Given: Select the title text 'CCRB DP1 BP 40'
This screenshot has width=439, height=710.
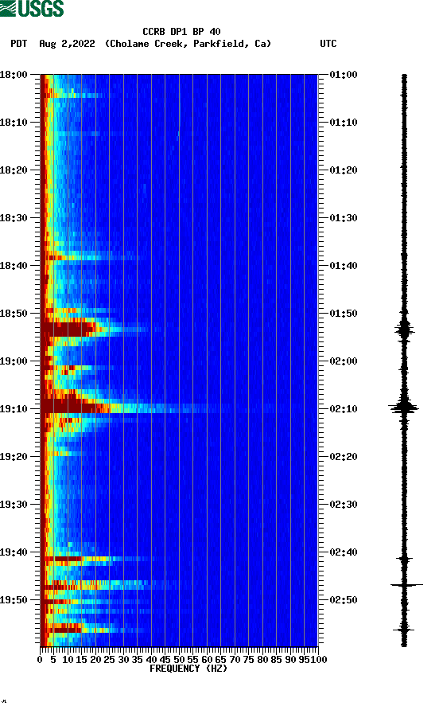Looking at the screenshot, I should click(181, 32).
